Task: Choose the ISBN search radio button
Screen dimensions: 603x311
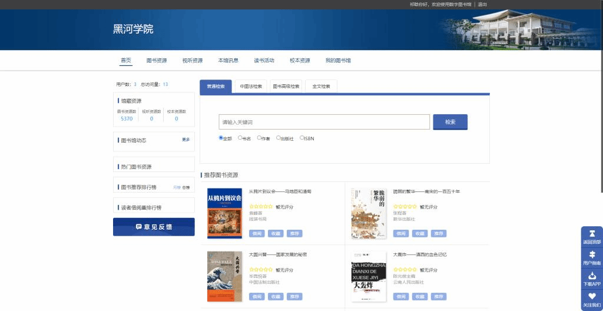Action: pyautogui.click(x=302, y=137)
